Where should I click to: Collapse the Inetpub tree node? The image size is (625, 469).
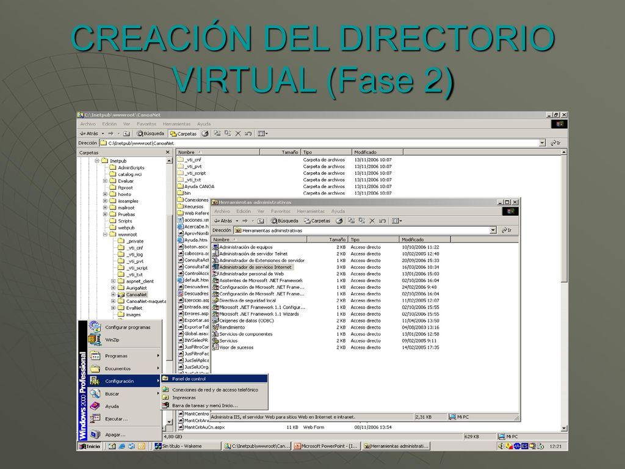(97, 161)
